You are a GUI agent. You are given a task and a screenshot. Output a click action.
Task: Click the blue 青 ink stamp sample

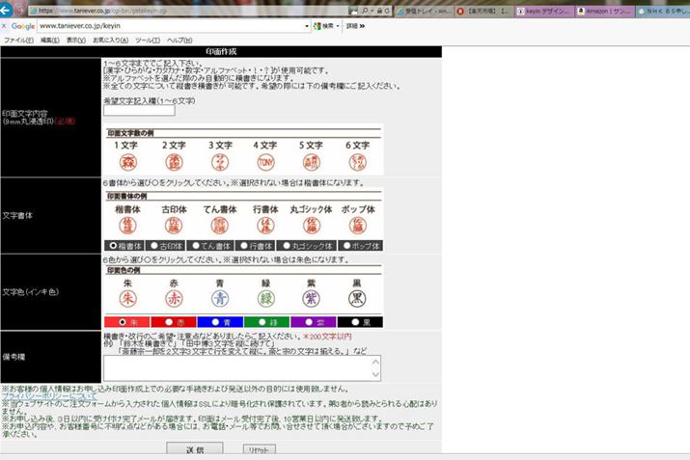[x=219, y=297]
